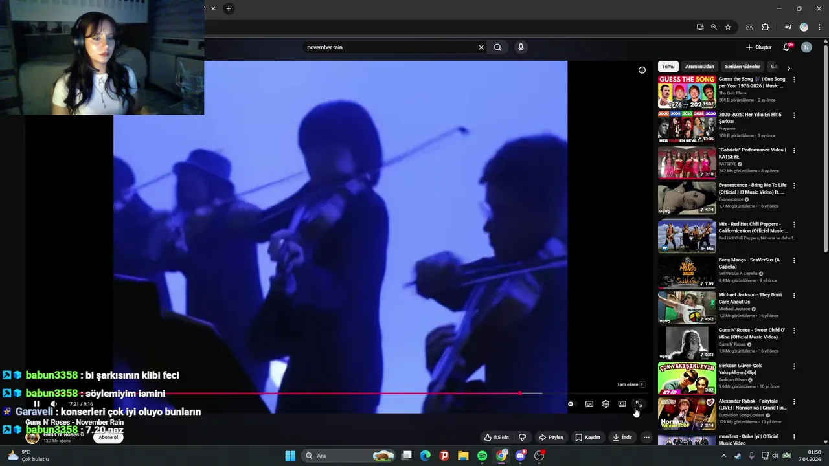Mute the video volume speaker icon
Image resolution: width=829 pixels, height=466 pixels.
pos(54,404)
